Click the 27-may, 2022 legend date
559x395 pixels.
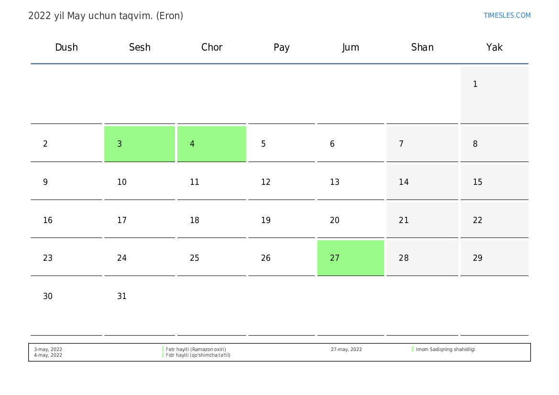346,349
